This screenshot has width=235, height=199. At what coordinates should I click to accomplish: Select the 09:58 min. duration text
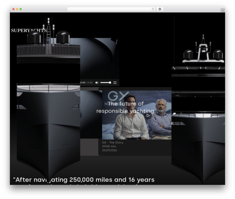pyautogui.click(x=110, y=146)
